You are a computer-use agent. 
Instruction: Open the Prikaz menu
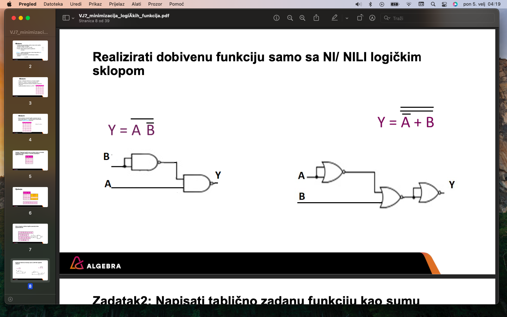click(95, 4)
